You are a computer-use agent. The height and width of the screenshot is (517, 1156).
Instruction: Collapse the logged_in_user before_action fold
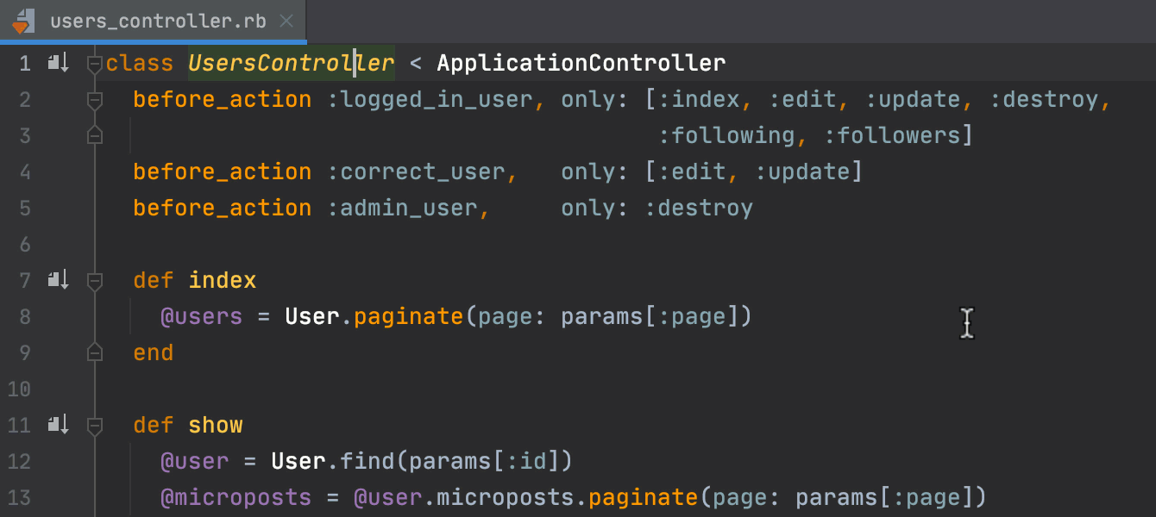pyautogui.click(x=95, y=100)
